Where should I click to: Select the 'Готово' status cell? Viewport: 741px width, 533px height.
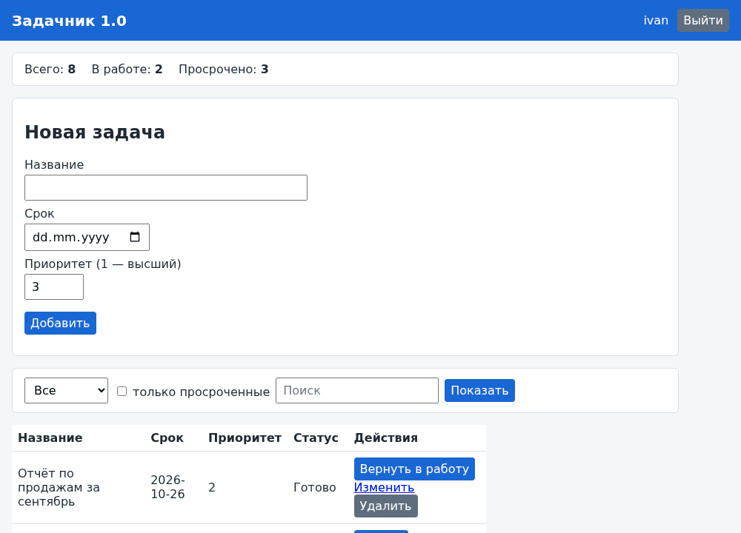tap(315, 487)
